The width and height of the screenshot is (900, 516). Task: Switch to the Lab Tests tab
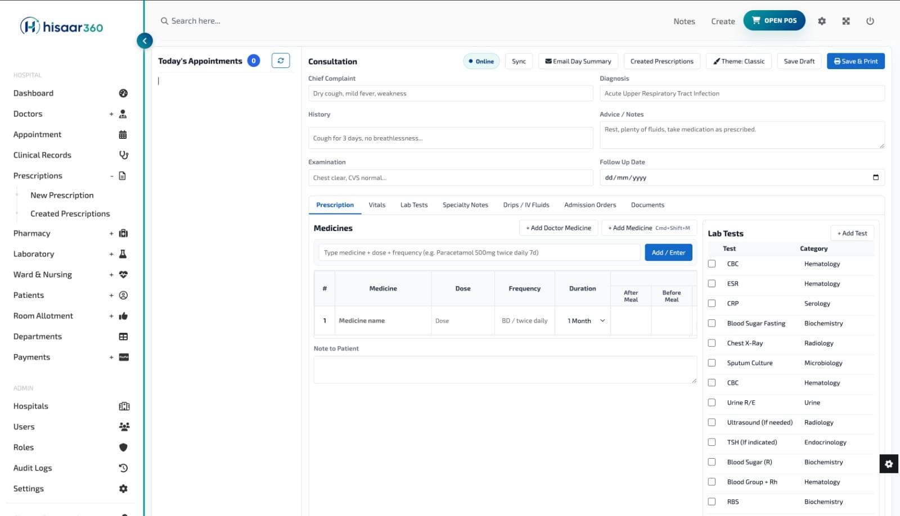pos(414,205)
